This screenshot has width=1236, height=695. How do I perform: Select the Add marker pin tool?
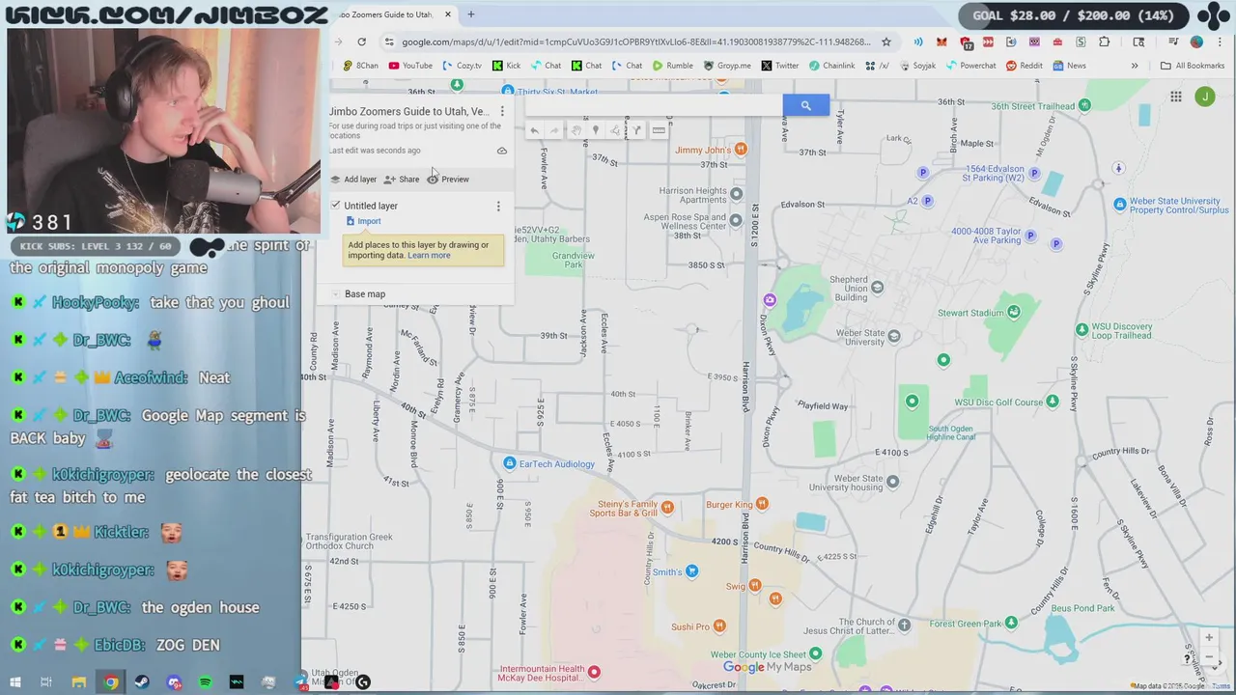coord(596,131)
